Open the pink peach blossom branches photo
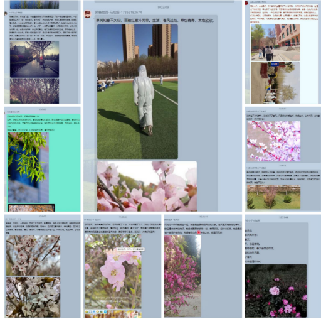321x319 pixels. (274, 141)
